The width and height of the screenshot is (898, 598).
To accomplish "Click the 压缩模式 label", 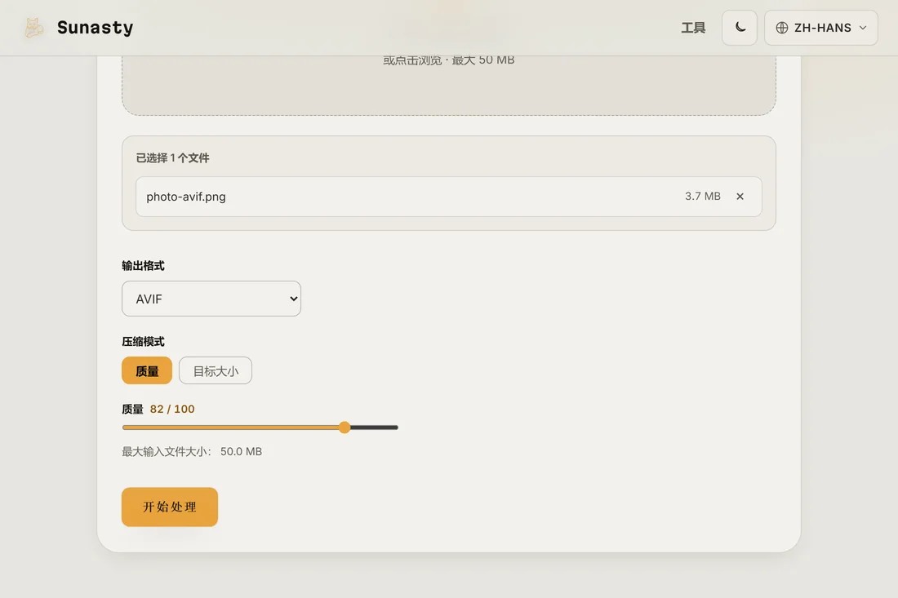I will tap(143, 342).
